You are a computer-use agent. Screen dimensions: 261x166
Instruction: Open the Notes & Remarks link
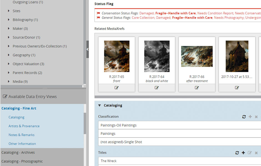coord(21,135)
